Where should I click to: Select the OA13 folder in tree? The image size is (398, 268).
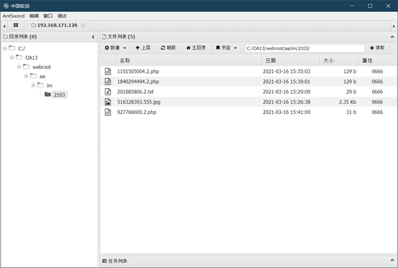[x=31, y=58]
